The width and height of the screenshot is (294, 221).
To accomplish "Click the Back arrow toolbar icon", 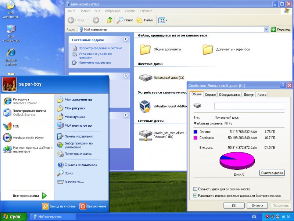I will click(71, 20).
